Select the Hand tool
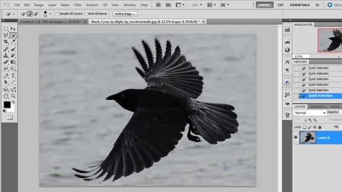The image size is (342, 192). click(x=6, y=96)
